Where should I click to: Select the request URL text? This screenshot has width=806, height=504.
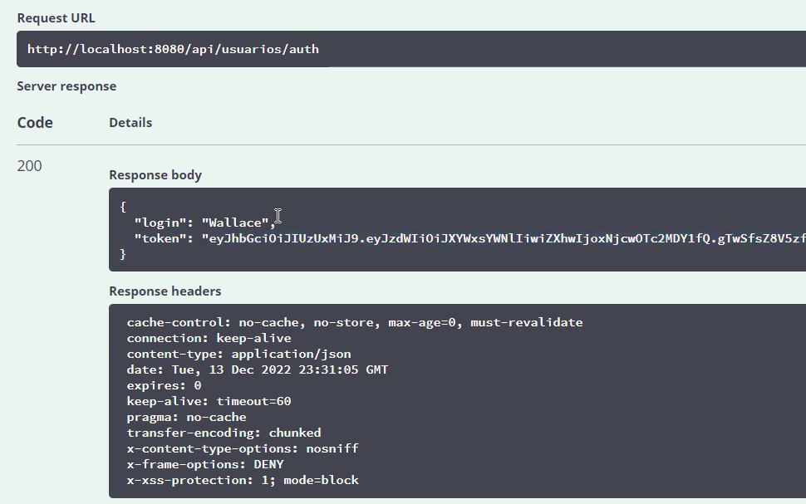pyautogui.click(x=173, y=48)
